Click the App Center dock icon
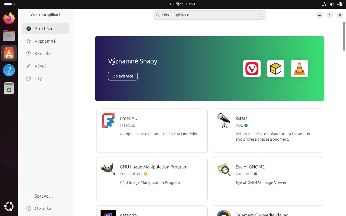The height and width of the screenshot is (216, 346). tap(9, 53)
